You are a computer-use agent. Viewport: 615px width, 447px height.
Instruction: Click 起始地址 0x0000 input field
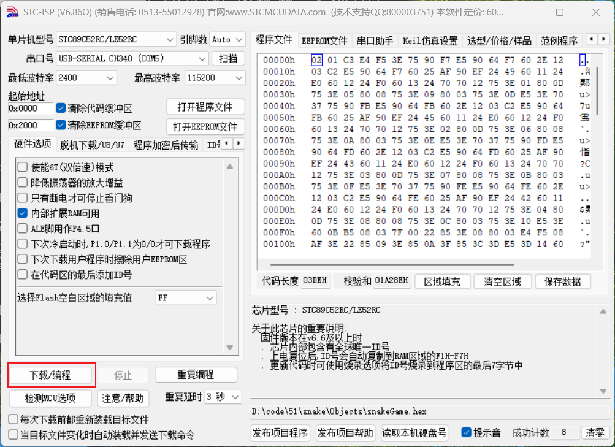tap(30, 109)
